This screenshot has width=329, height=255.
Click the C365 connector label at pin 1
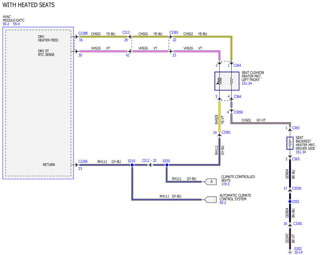pyautogui.click(x=296, y=128)
